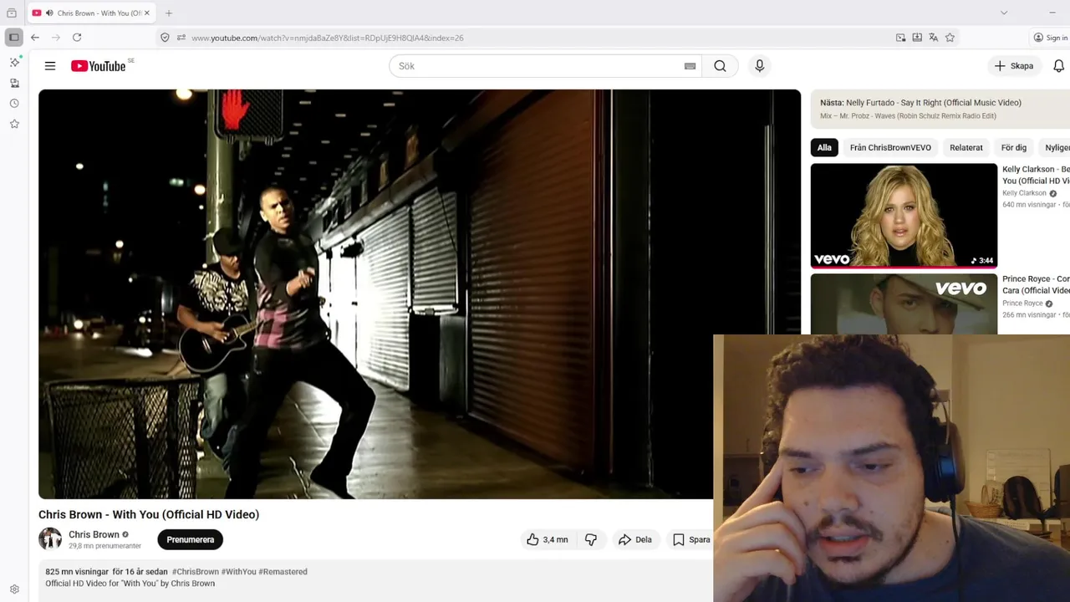Close the Chris Brown tab
Image resolution: width=1070 pixels, height=602 pixels.
[x=147, y=13]
